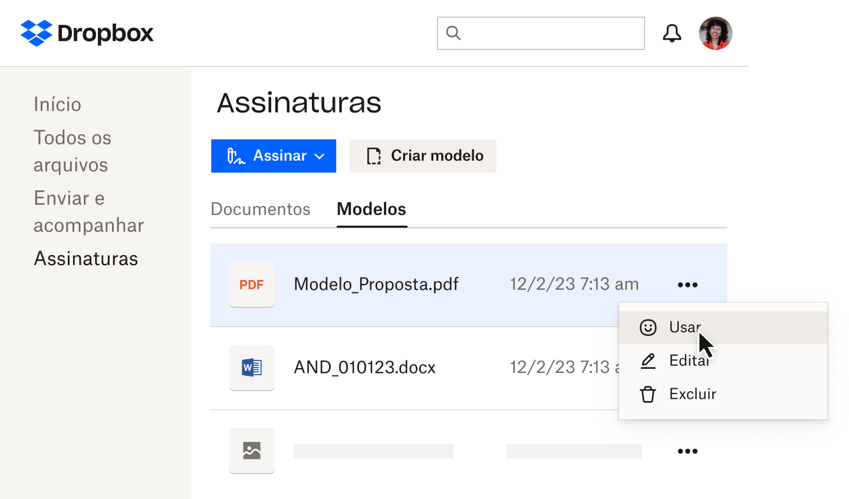Click the trash icon next to Excluir
849x499 pixels.
click(x=648, y=394)
